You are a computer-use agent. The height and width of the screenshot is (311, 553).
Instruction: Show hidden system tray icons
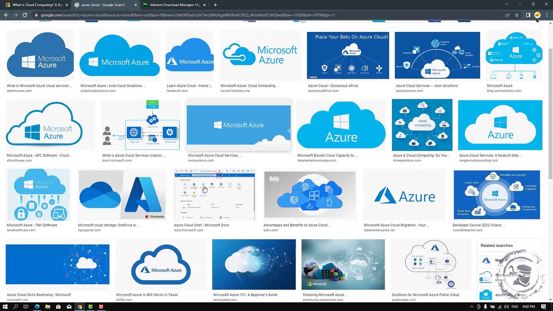471,307
